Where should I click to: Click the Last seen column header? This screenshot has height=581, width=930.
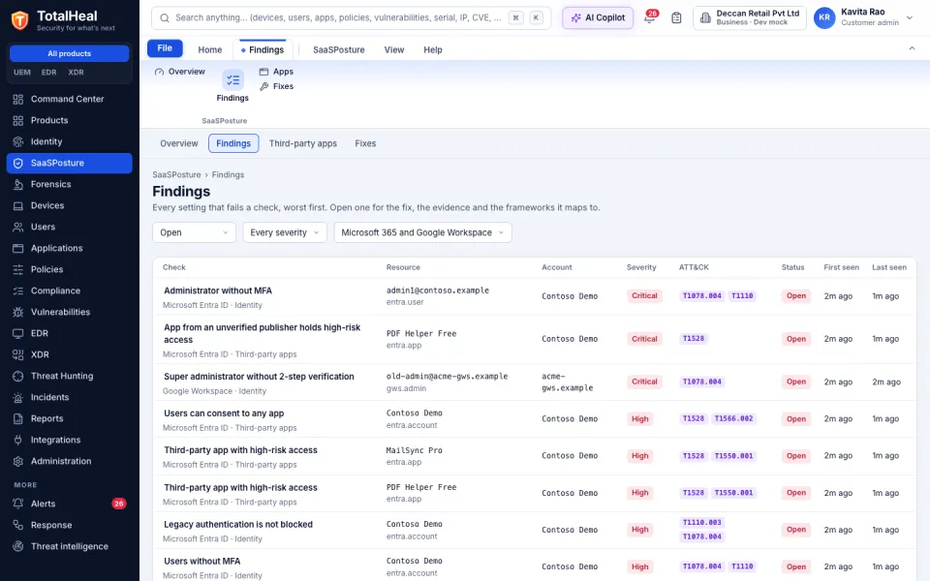pyautogui.click(x=889, y=267)
